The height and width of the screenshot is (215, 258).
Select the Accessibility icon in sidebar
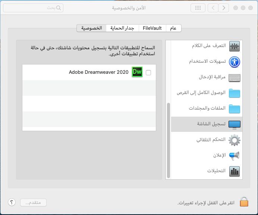[235, 62]
